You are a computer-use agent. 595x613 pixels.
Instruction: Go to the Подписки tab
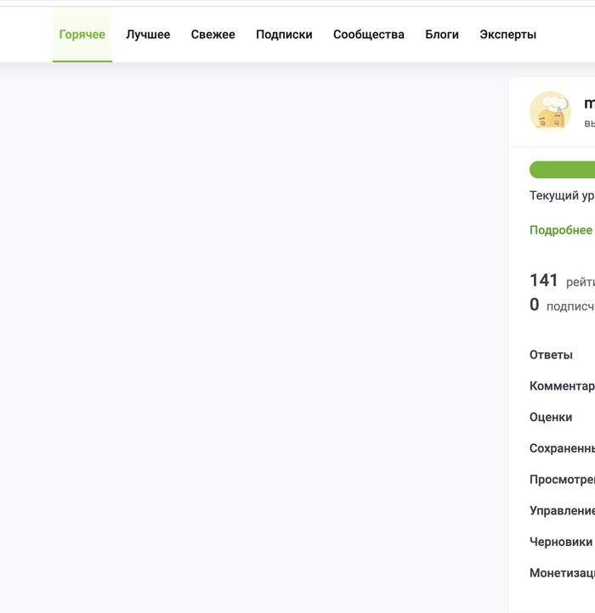[x=284, y=35]
